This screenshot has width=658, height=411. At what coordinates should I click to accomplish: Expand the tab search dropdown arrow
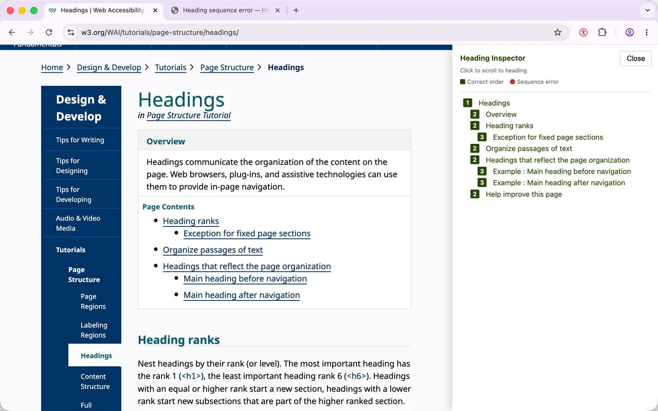[647, 10]
